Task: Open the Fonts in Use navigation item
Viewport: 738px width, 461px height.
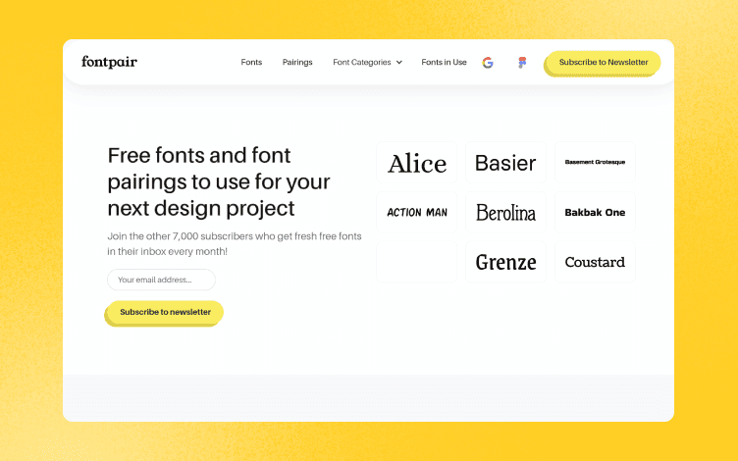Action: click(x=444, y=62)
